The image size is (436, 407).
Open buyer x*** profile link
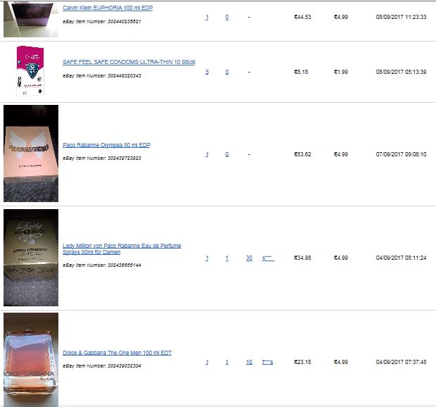(x=268, y=258)
